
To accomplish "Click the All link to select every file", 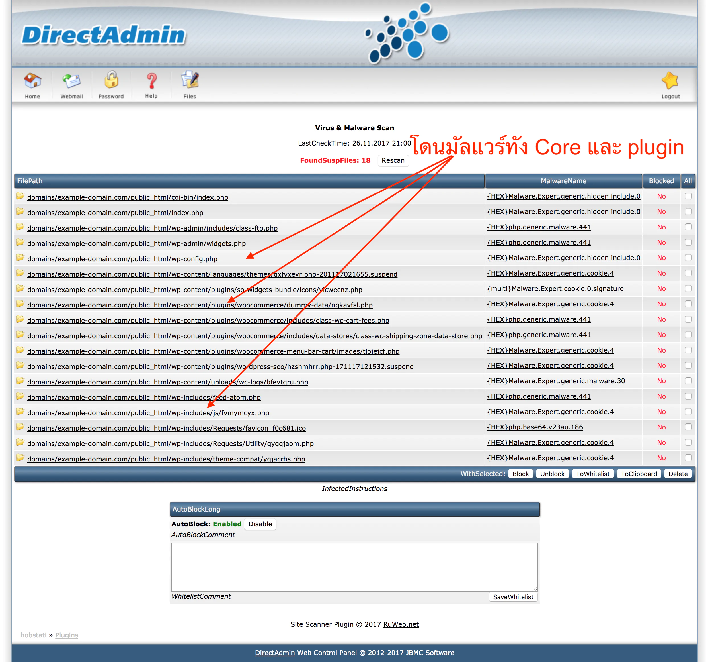I will point(688,181).
